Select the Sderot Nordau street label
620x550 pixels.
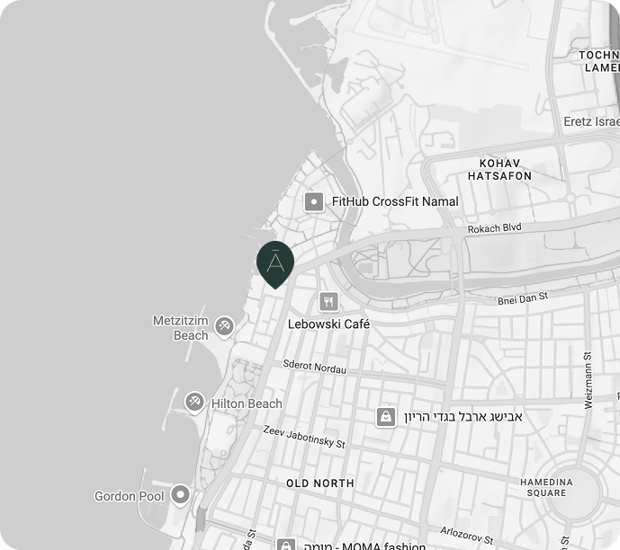(x=315, y=367)
